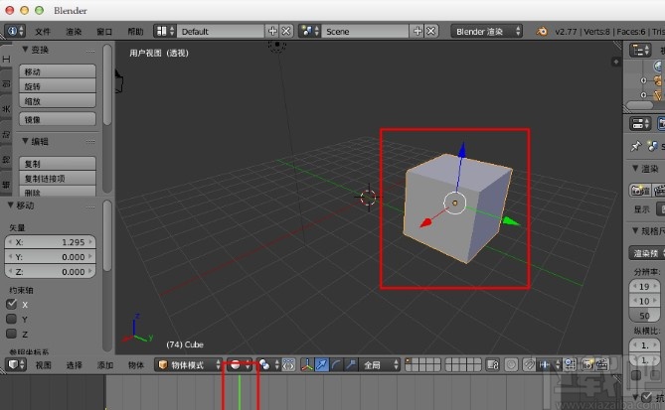
Task: Click the Y vector value field
Action: (x=50, y=257)
